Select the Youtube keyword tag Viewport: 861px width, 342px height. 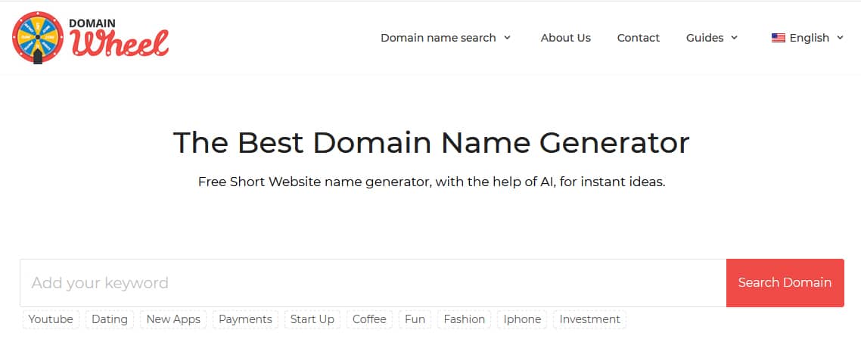pyautogui.click(x=51, y=319)
